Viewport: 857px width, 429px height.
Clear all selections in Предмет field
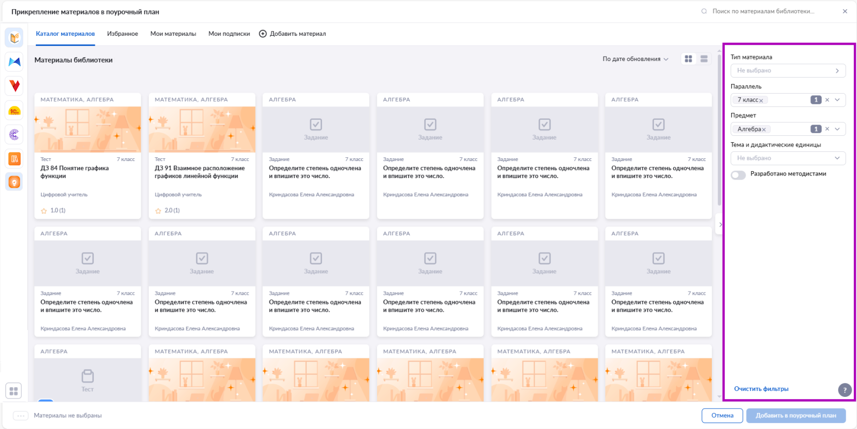[x=827, y=129]
